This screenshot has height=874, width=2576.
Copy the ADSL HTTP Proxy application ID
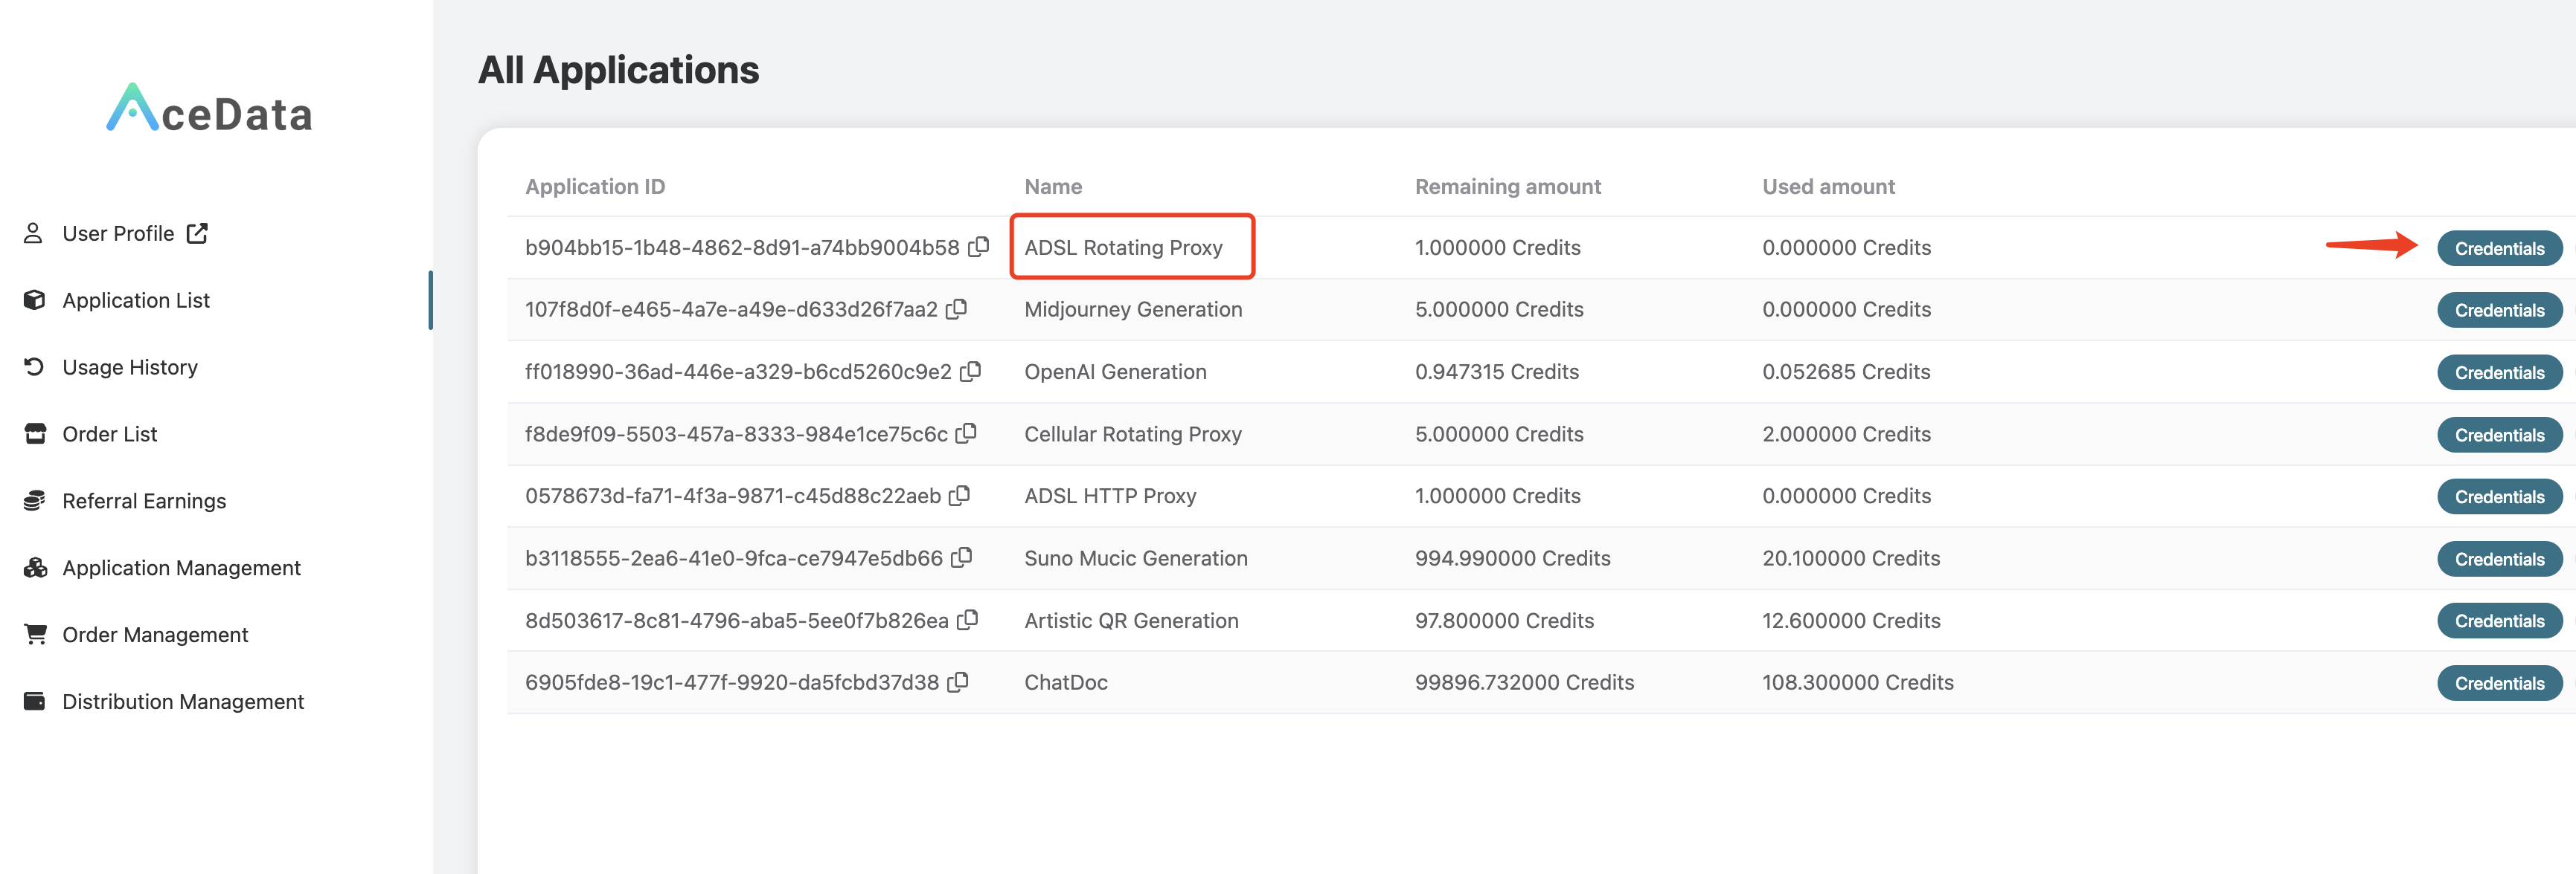(x=959, y=494)
